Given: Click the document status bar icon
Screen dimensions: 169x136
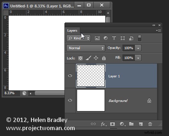Looking at the screenshot, I should click(24, 93).
